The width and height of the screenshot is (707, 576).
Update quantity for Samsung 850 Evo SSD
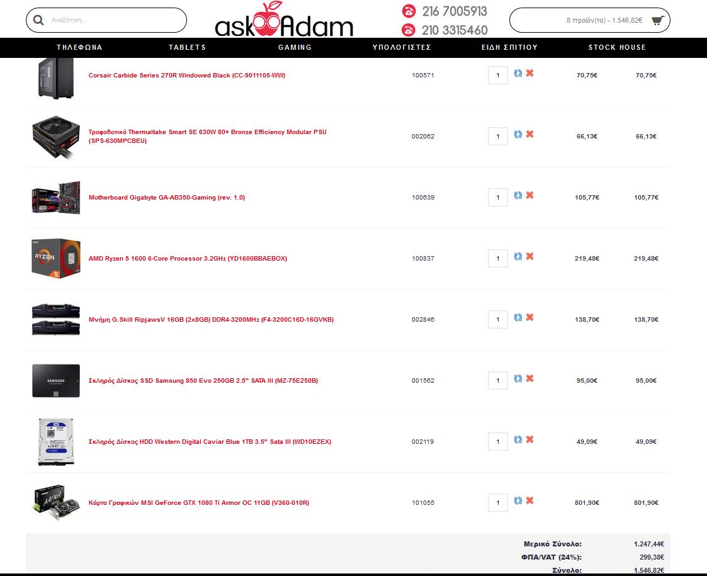(x=518, y=378)
